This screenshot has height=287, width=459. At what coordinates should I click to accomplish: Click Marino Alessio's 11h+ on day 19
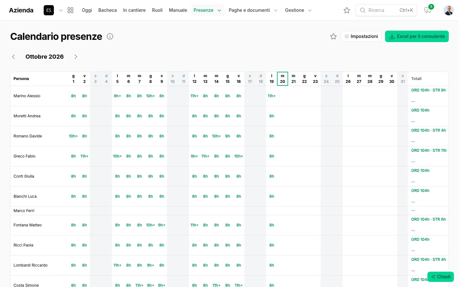point(272,96)
